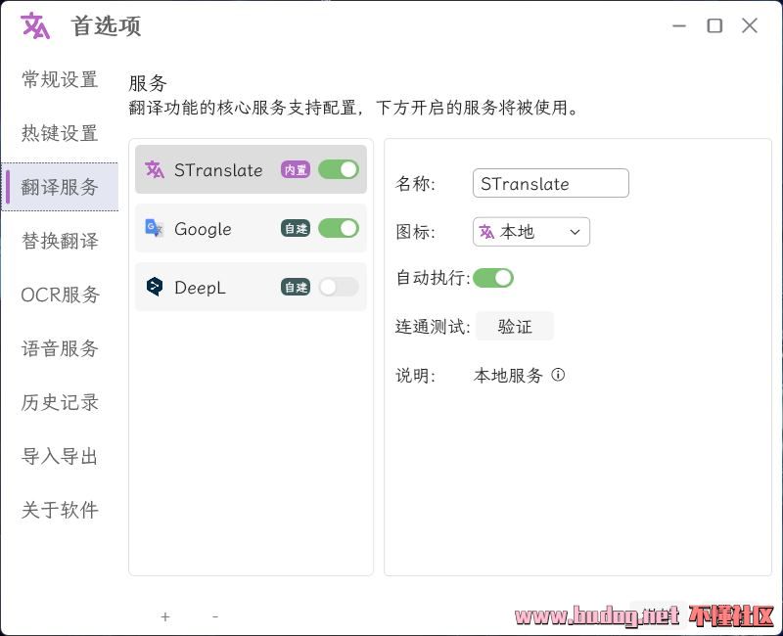The height and width of the screenshot is (636, 783).
Task: Select the DeepL service row
Action: pyautogui.click(x=251, y=287)
